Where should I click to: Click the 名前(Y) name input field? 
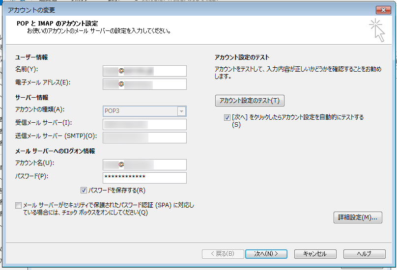coord(144,71)
